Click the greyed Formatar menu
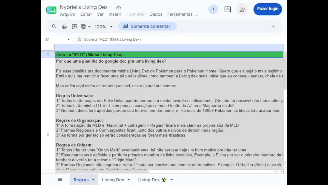This screenshot has width=328, height=185. [135, 14]
